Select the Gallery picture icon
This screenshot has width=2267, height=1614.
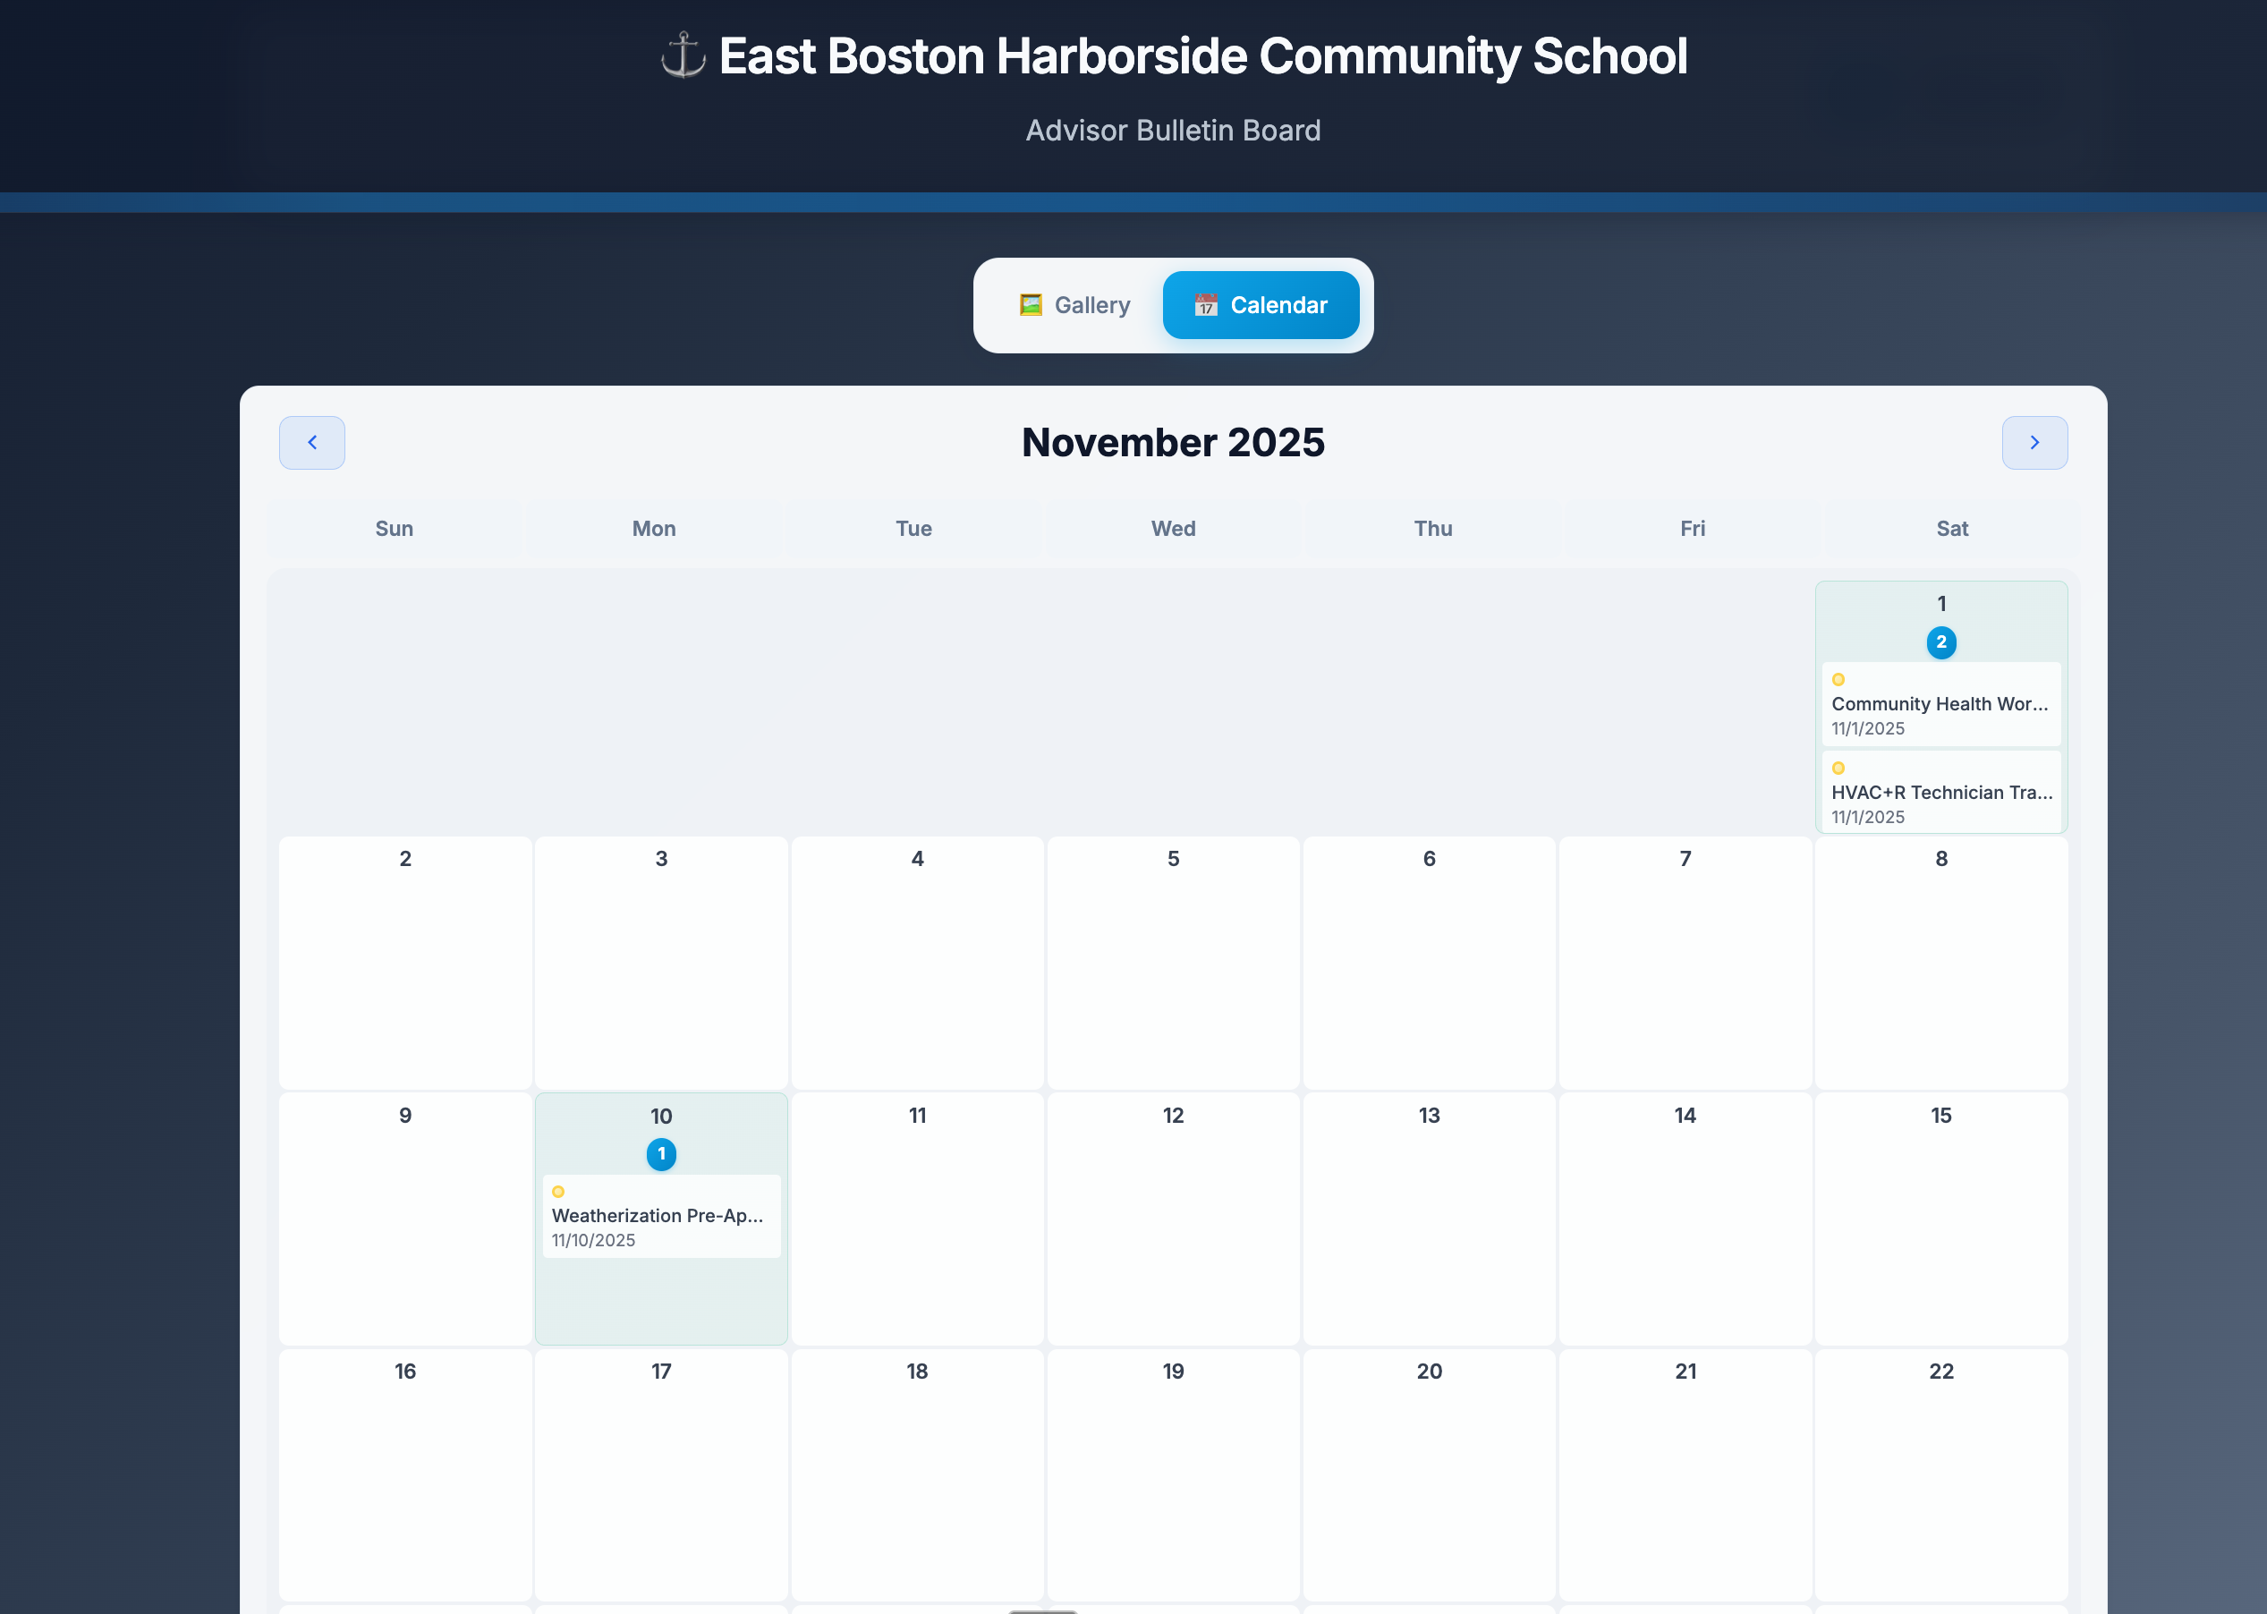1030,305
